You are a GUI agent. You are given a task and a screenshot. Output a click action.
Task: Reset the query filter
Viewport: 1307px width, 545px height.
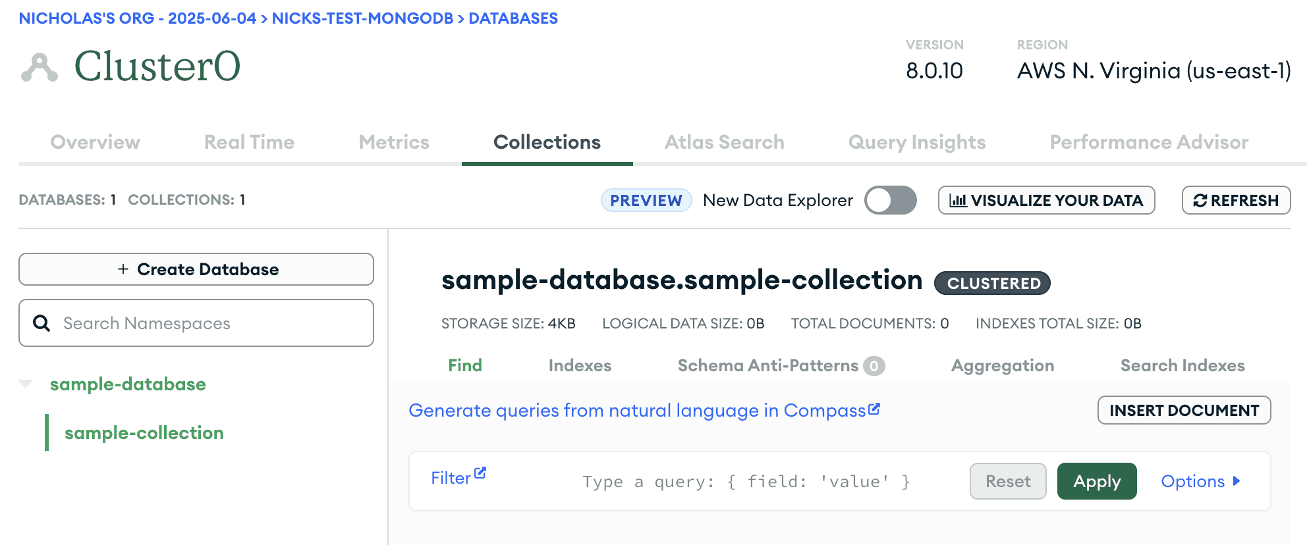pos(1008,481)
